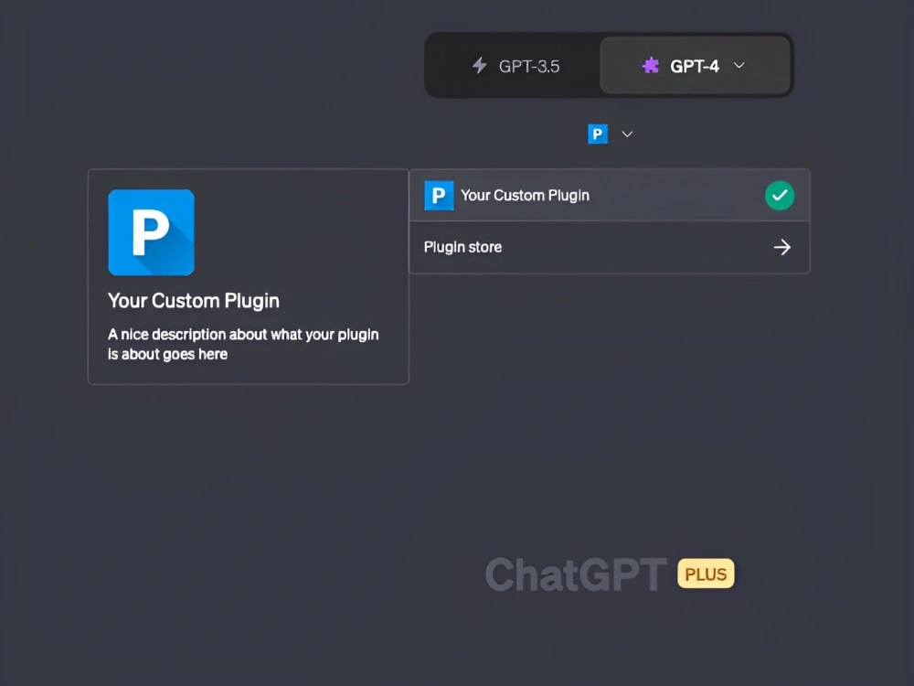The width and height of the screenshot is (914, 686).
Task: Click the arrow icon next to Plugin store
Action: (x=781, y=247)
